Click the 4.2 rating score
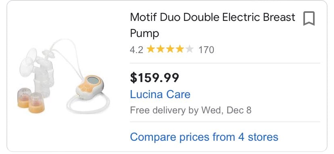This screenshot has height=154, width=334. (x=136, y=50)
